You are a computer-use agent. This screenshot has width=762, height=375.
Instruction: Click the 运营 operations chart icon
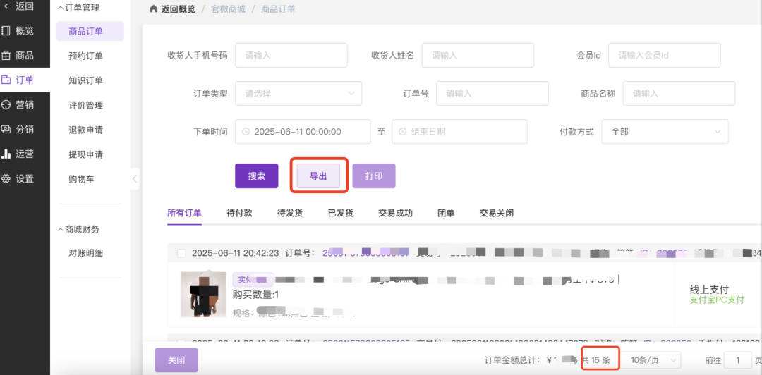click(6, 154)
